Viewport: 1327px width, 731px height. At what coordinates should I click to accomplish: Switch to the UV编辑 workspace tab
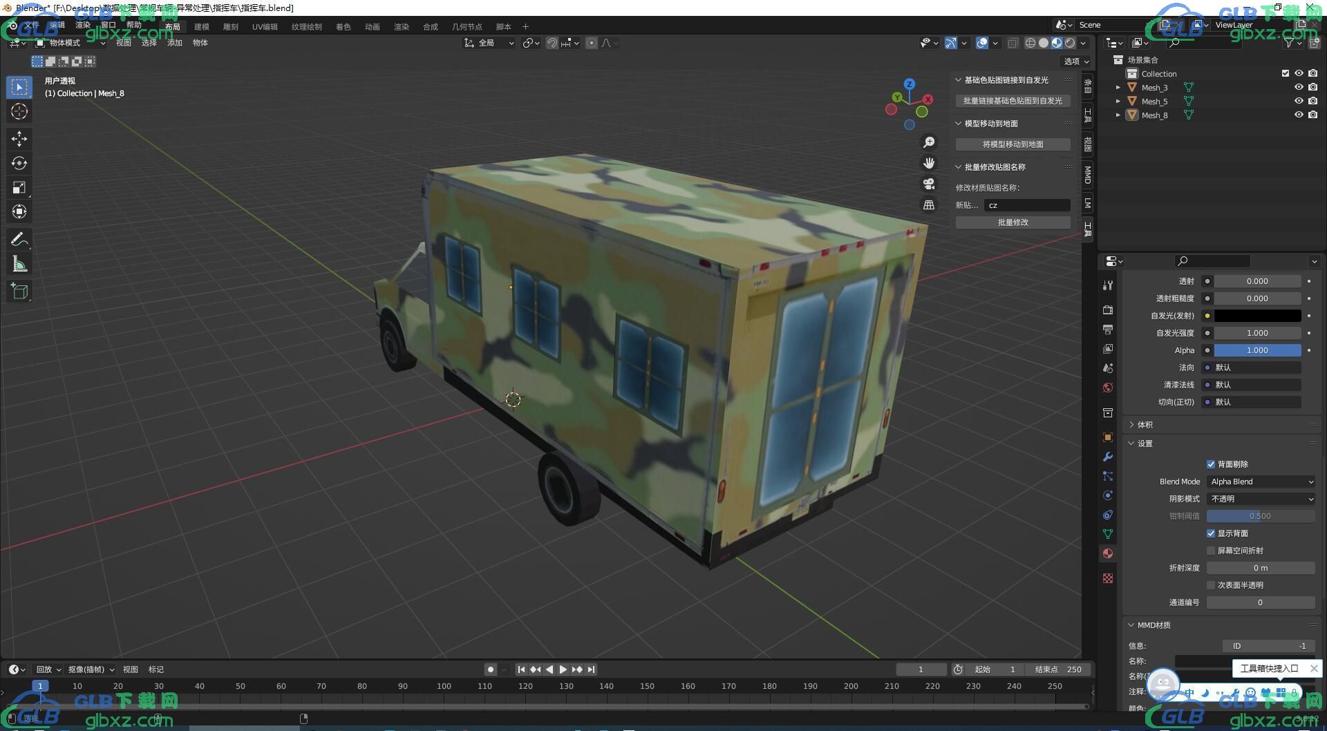point(265,27)
